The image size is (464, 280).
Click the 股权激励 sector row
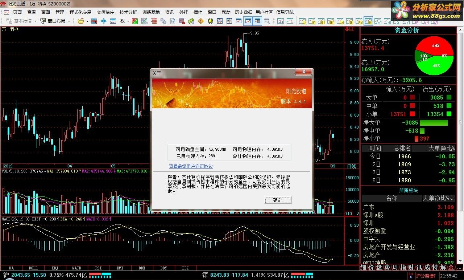(x=409, y=231)
